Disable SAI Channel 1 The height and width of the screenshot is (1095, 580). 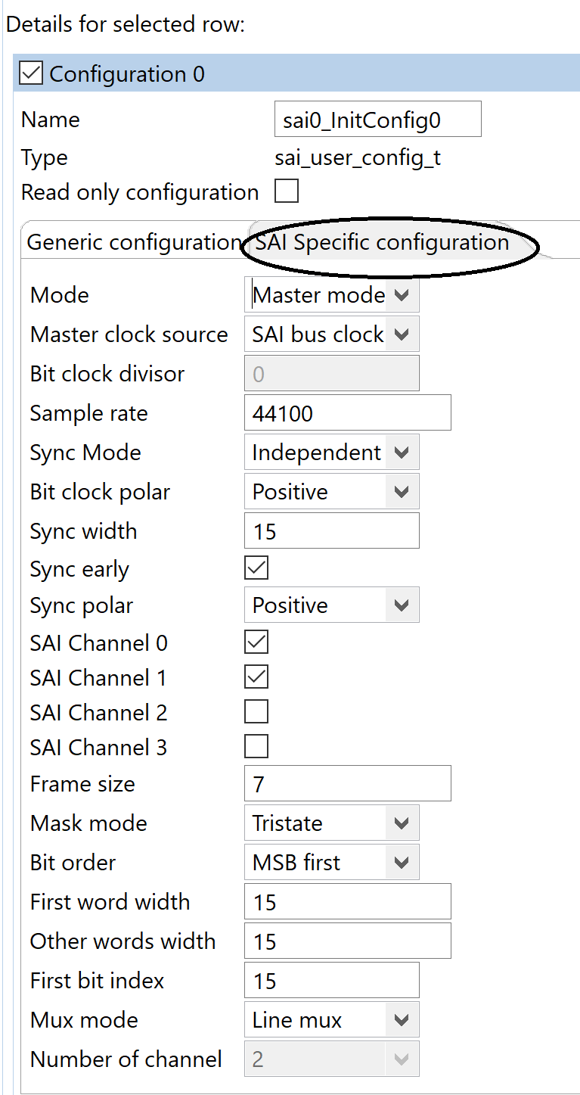pos(256,677)
